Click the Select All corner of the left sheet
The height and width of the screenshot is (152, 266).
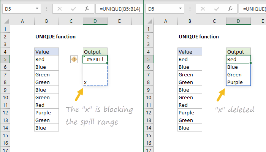tap(5, 21)
